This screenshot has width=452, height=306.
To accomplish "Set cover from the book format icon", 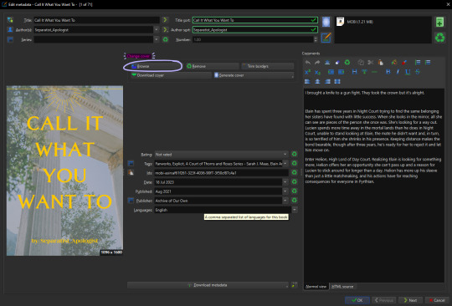I will tap(326, 22).
